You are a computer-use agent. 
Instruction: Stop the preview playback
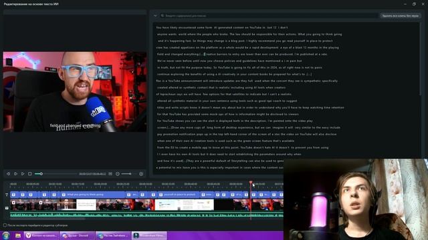click(x=29, y=174)
